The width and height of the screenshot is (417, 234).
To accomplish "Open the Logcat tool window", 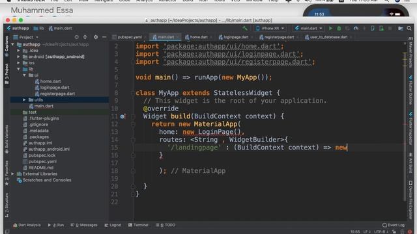I will click(113, 225).
